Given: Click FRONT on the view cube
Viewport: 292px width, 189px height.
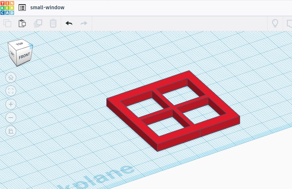Looking at the screenshot, I should click(24, 56).
